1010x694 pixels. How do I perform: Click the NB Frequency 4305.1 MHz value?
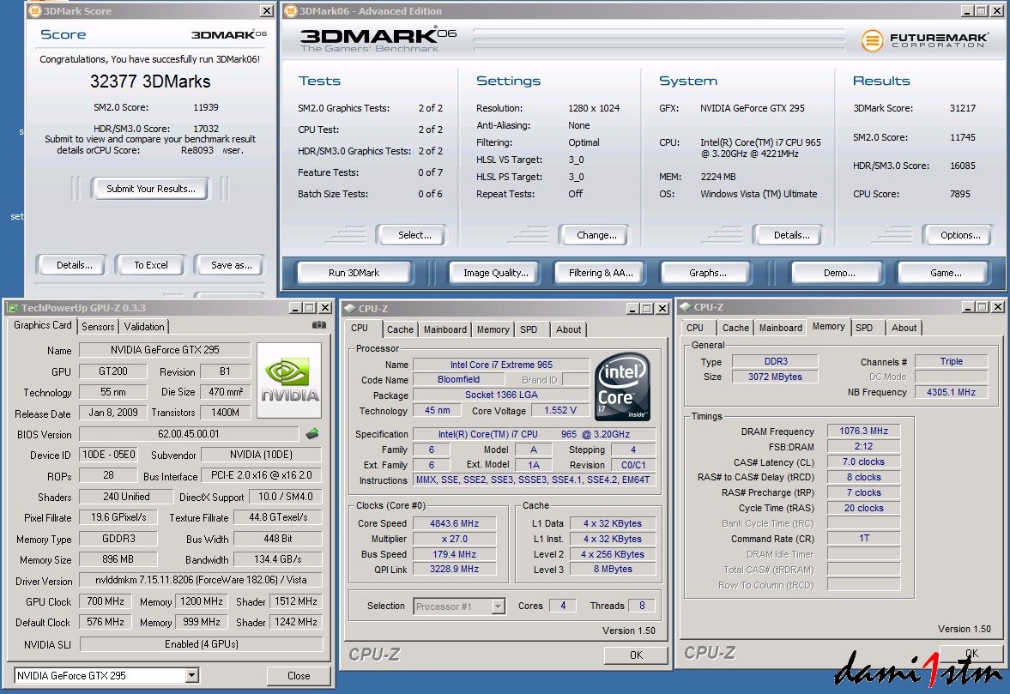tap(951, 392)
